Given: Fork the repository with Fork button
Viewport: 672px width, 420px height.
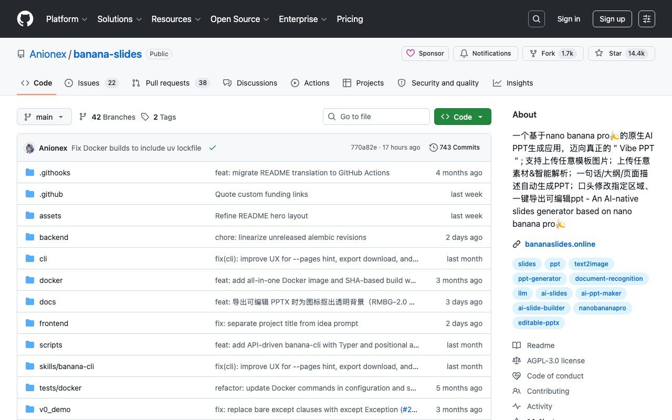Looking at the screenshot, I should coord(553,54).
